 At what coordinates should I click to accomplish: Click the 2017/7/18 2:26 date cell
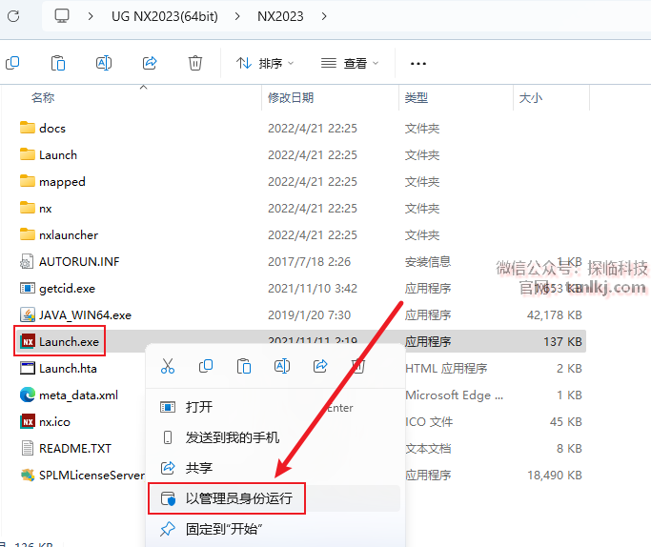(310, 261)
